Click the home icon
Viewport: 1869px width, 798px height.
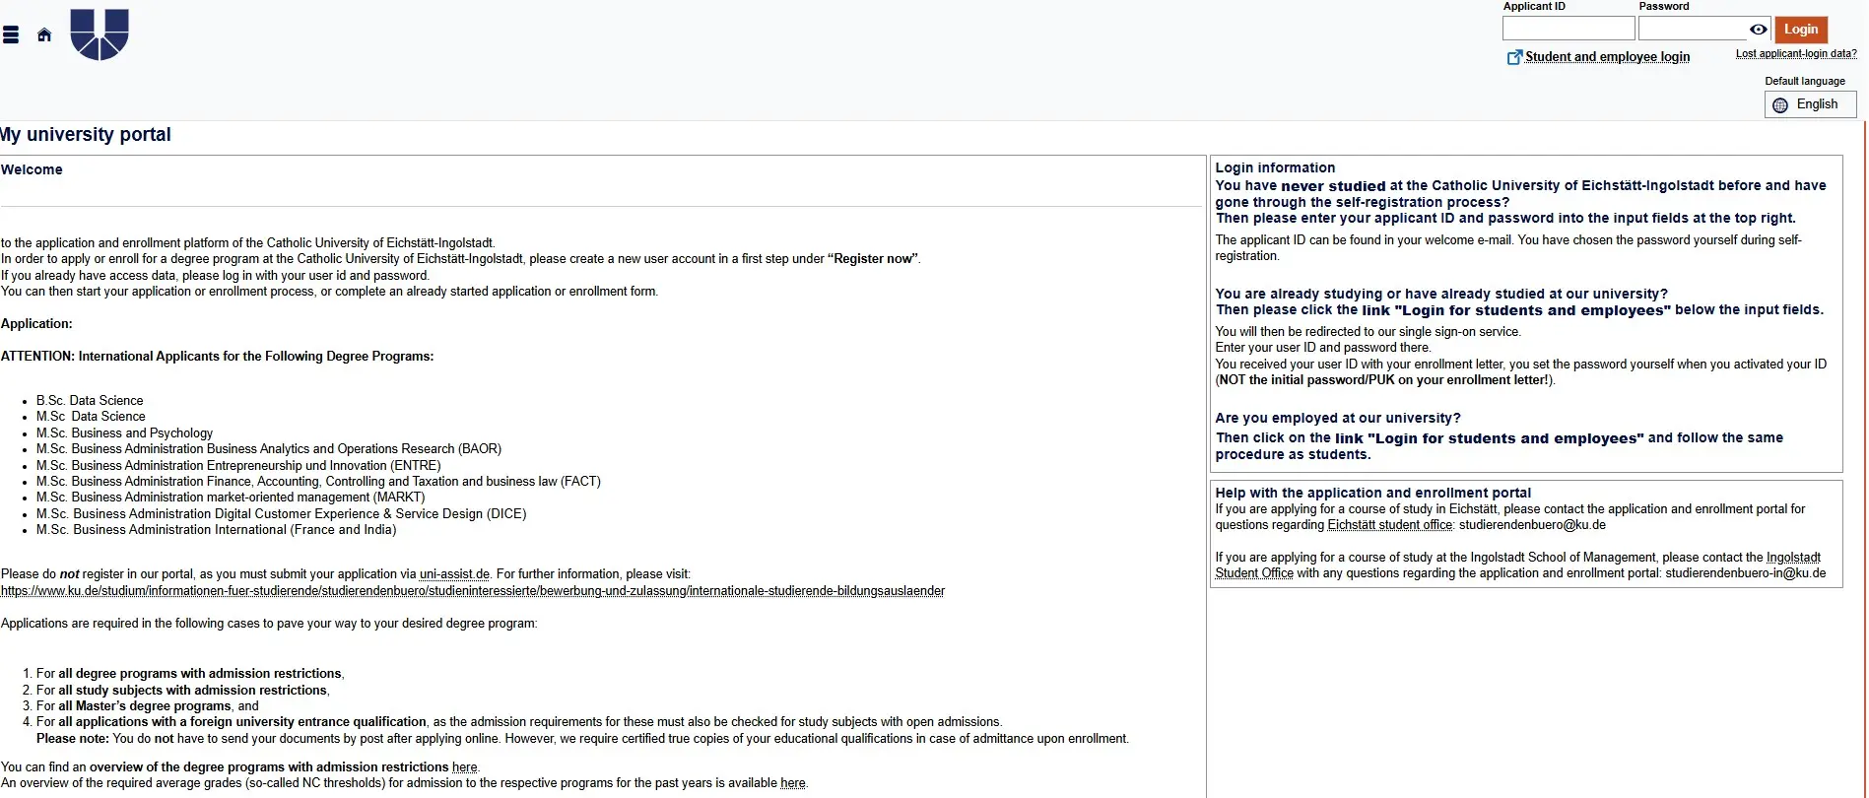click(44, 35)
